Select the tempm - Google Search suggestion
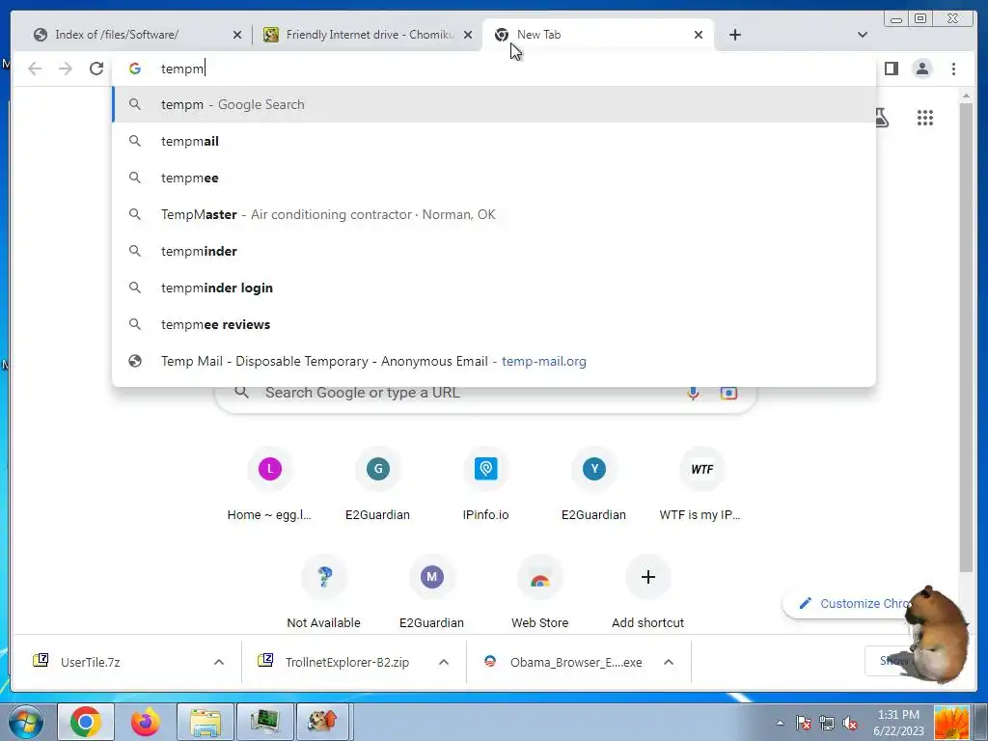The image size is (988, 741). pyautogui.click(x=494, y=104)
